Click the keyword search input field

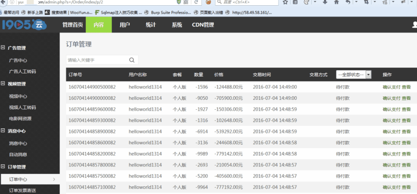[x=97, y=60]
